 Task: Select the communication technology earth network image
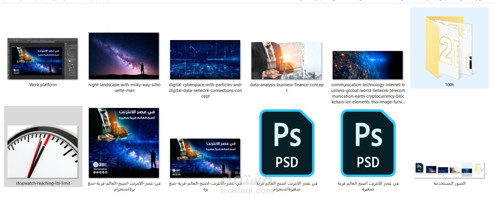tap(368, 65)
